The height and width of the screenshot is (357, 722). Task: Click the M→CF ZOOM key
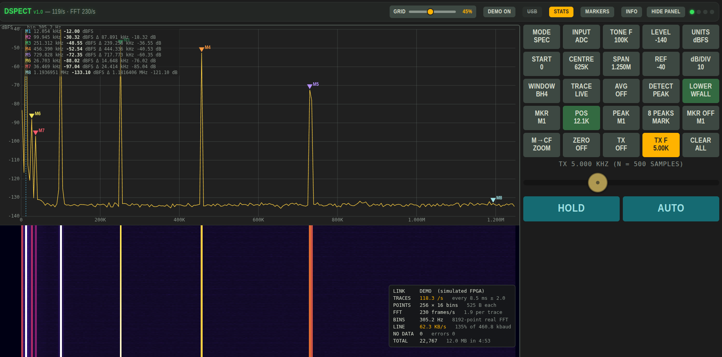[x=541, y=145]
